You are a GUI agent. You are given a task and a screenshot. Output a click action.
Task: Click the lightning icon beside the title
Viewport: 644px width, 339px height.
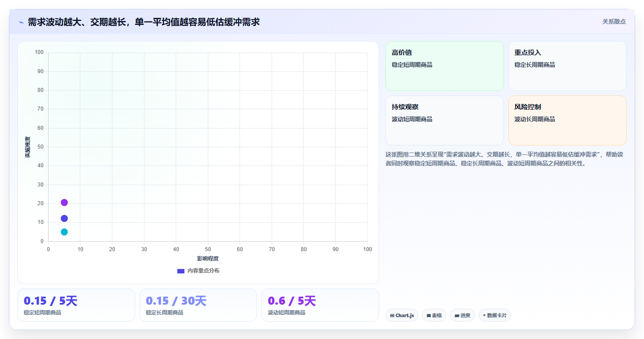(x=21, y=22)
